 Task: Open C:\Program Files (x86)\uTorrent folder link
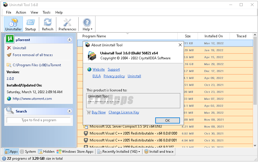[x=37, y=65]
